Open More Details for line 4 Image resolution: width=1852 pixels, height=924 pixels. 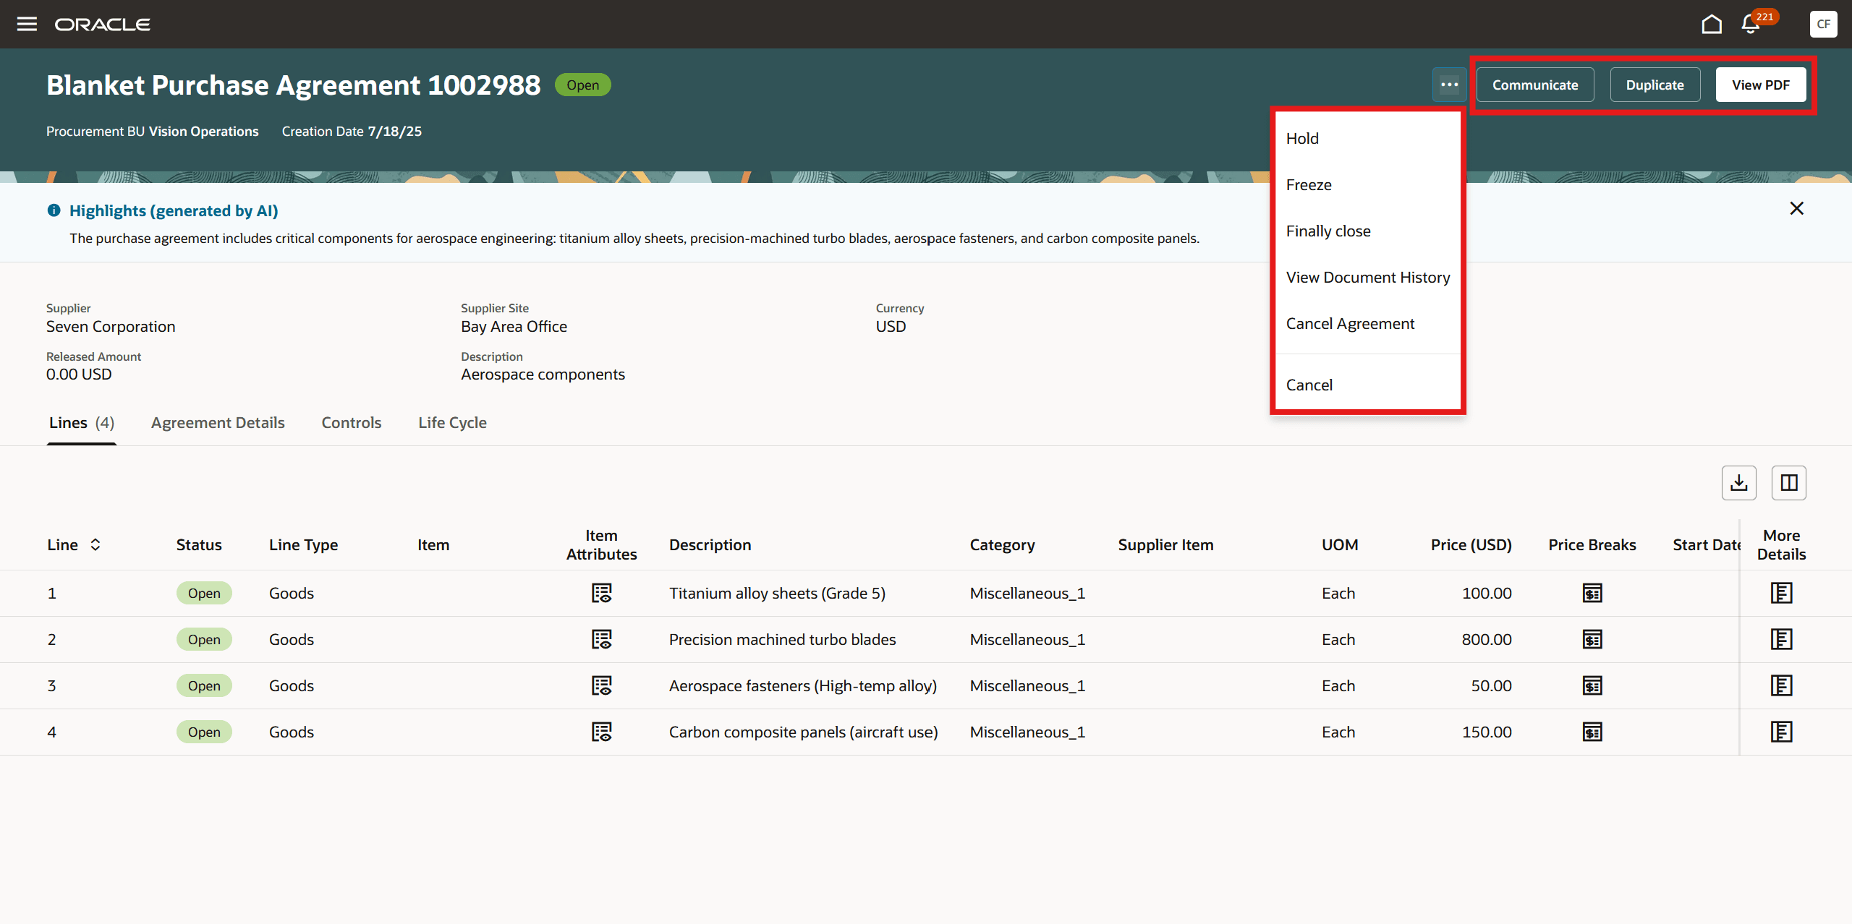pos(1780,732)
